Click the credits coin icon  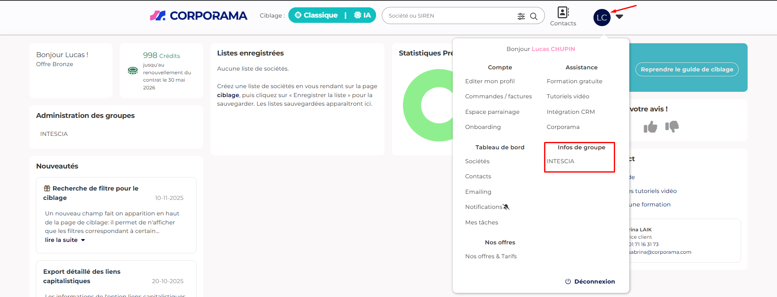point(133,71)
